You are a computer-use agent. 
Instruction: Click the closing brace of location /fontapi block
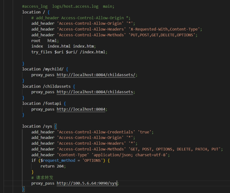click(23, 115)
